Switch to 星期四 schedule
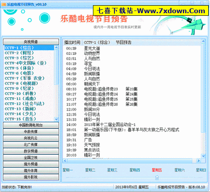 click(x=135, y=170)
